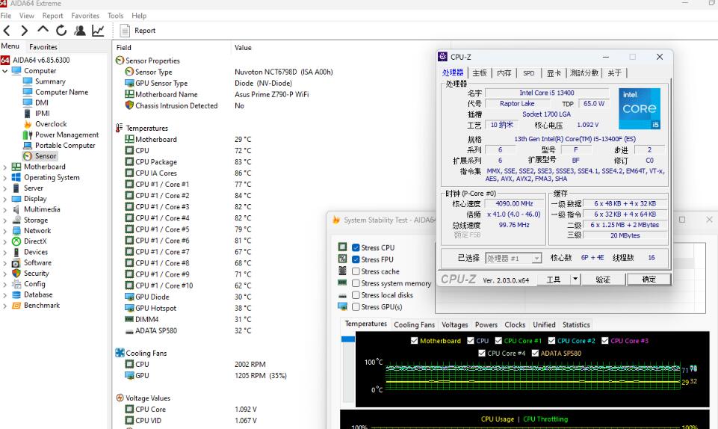
Task: Select the Benchmark tree icon
Action: [16, 306]
